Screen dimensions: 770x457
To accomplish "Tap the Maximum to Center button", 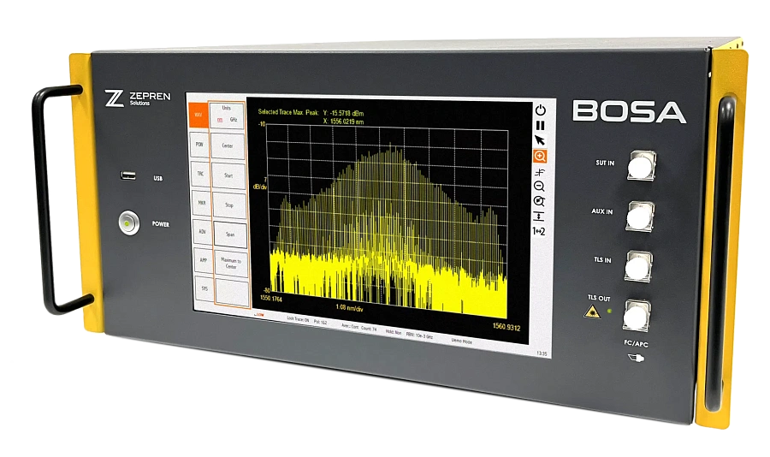I will 231,264.
